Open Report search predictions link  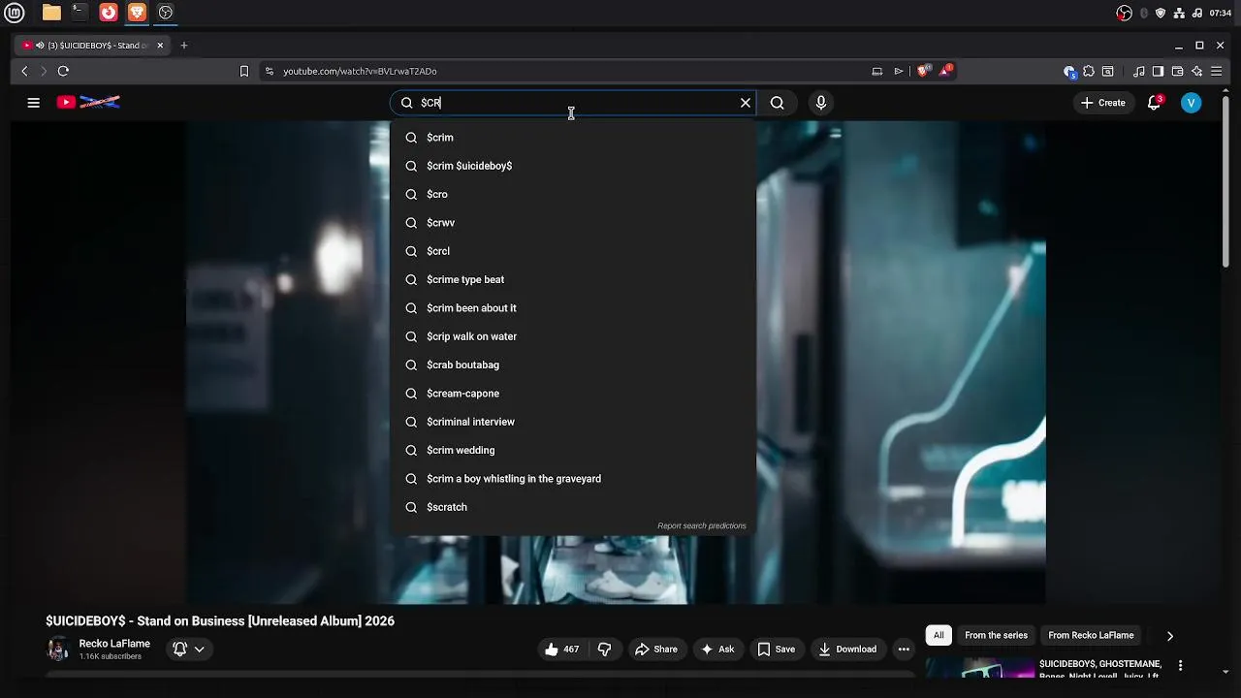pos(702,526)
